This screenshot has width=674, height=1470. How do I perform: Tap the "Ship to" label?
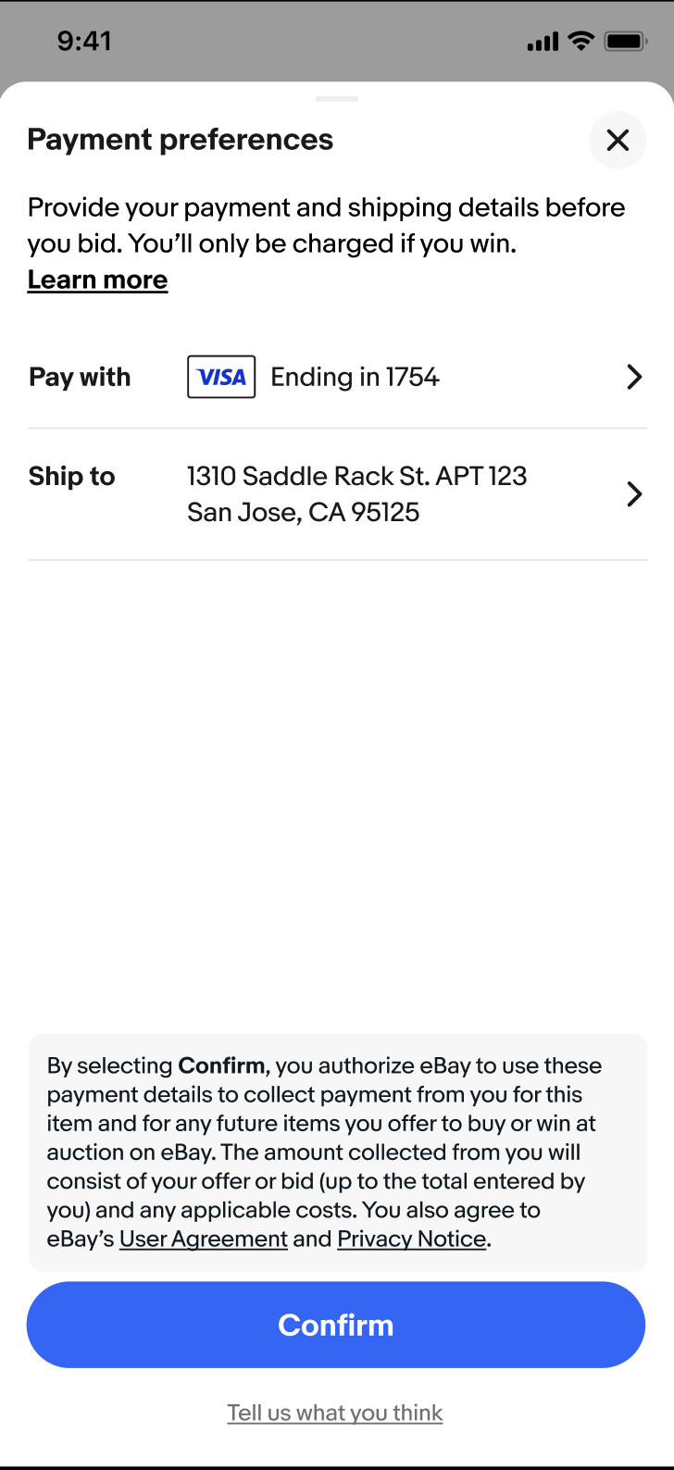71,476
